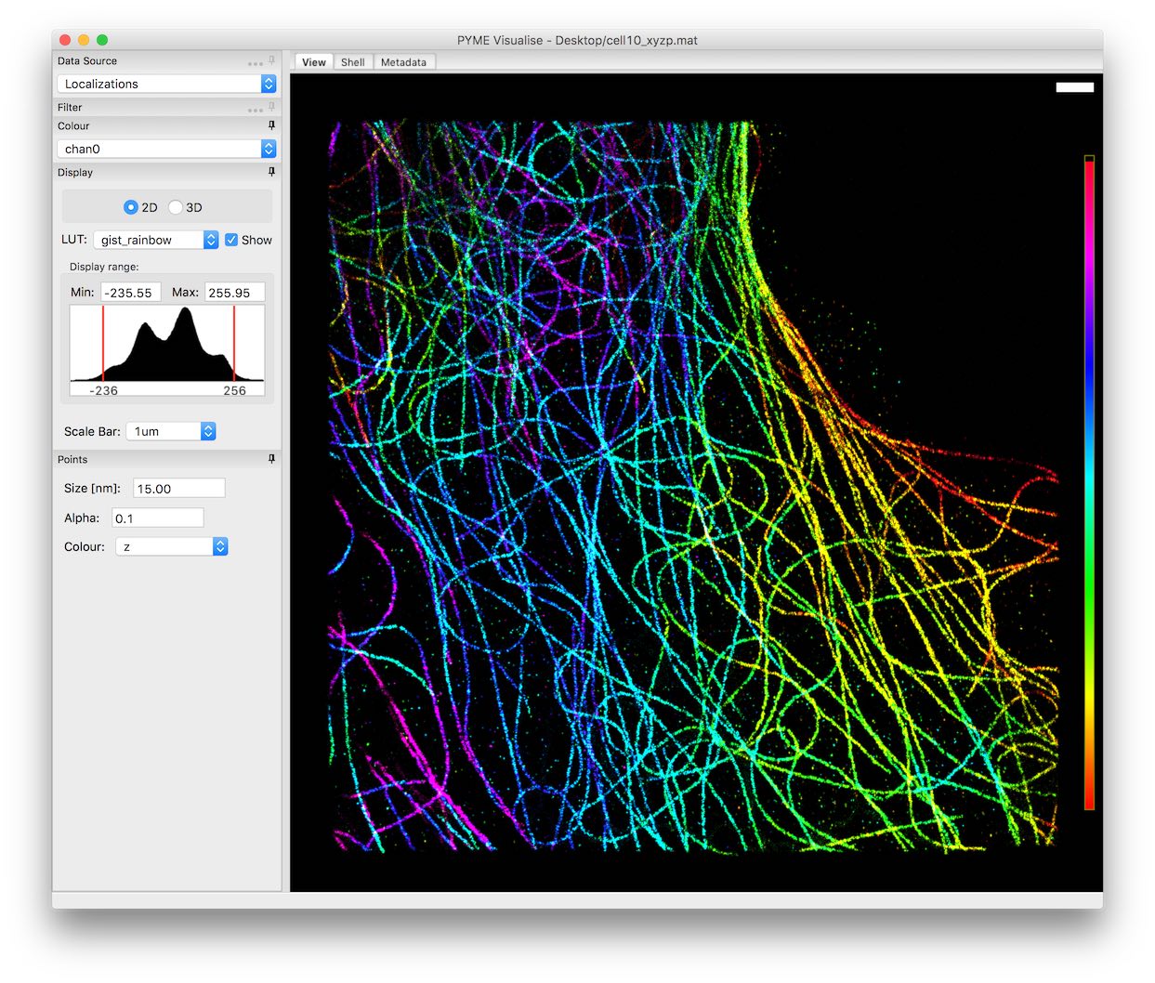Open the chan0 colour channel selector
The width and height of the screenshot is (1155, 983).
pyautogui.click(x=166, y=149)
